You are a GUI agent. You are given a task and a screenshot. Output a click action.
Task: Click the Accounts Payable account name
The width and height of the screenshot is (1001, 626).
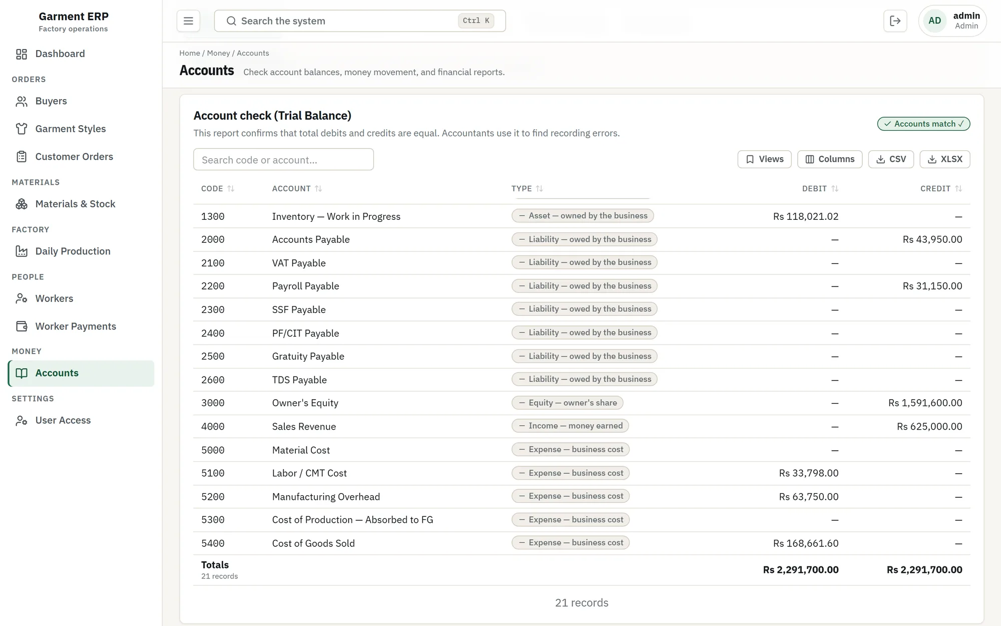pos(311,240)
